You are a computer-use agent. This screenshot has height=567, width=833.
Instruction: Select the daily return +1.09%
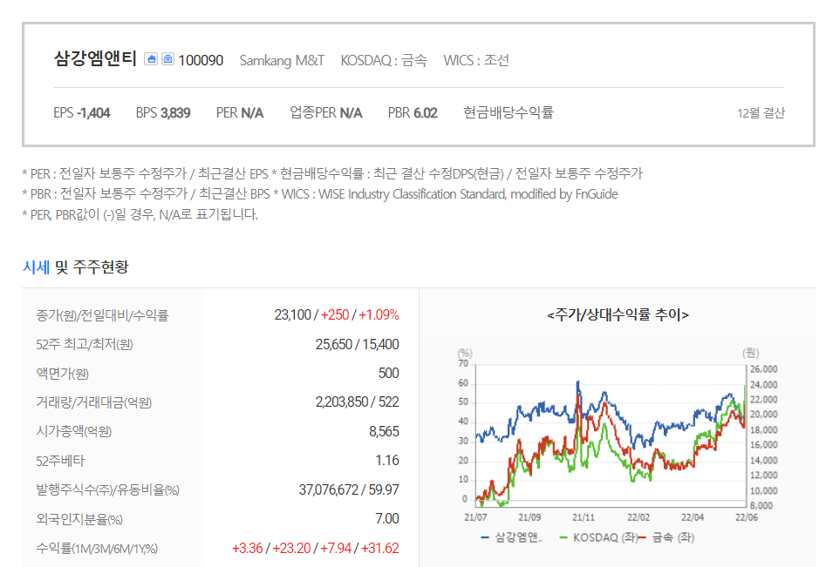379,315
